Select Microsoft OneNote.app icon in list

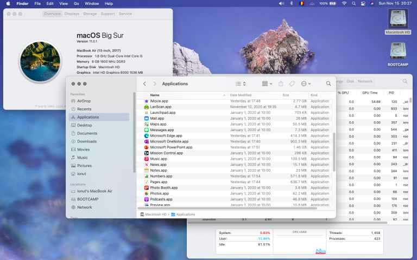(146, 141)
